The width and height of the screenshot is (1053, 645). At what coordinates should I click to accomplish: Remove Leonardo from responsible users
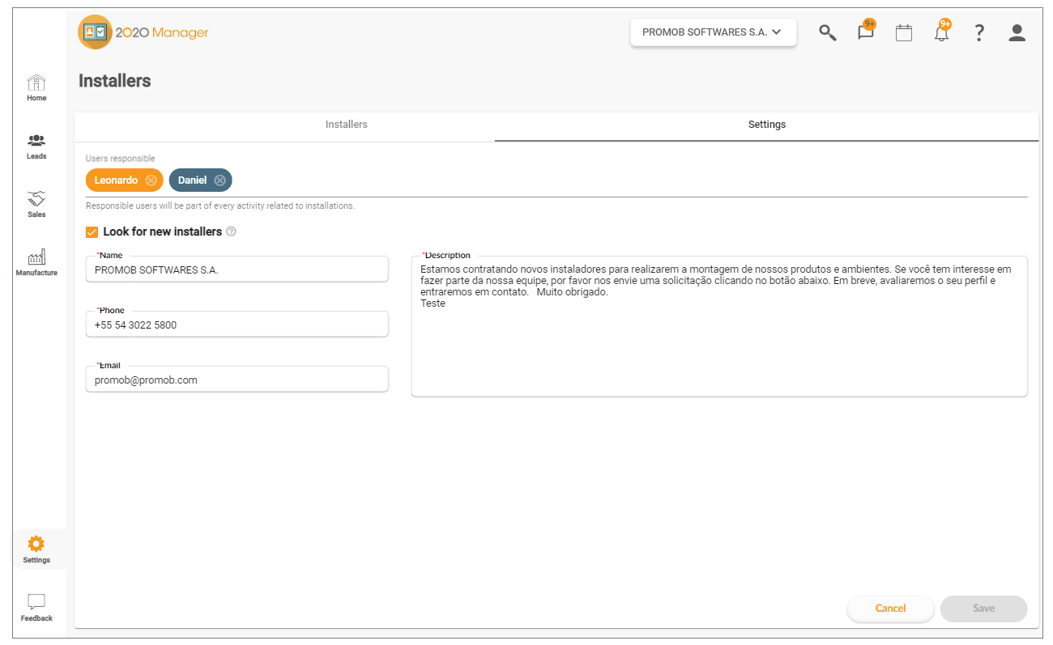tap(151, 180)
